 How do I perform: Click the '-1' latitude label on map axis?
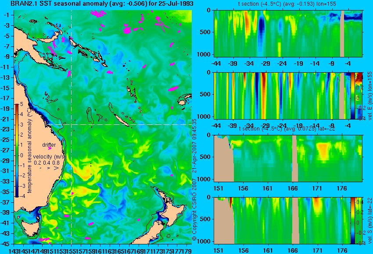[x=7, y=15]
